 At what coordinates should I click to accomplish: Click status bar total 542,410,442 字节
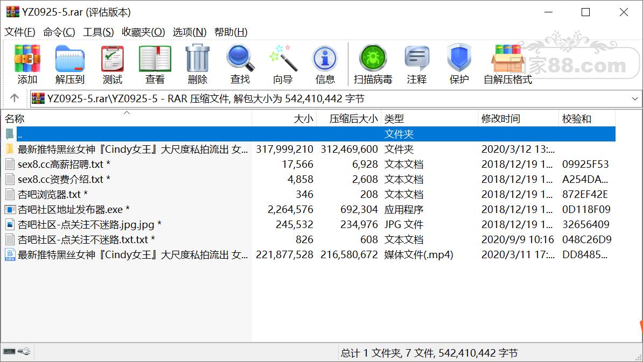click(x=478, y=353)
